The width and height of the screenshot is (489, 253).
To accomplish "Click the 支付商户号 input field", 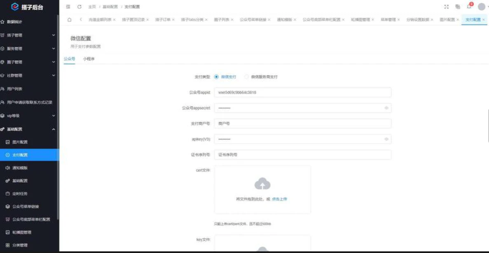I will click(x=302, y=123).
